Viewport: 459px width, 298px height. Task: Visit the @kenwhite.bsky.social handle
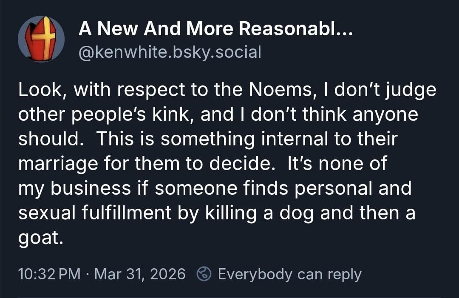coord(170,52)
